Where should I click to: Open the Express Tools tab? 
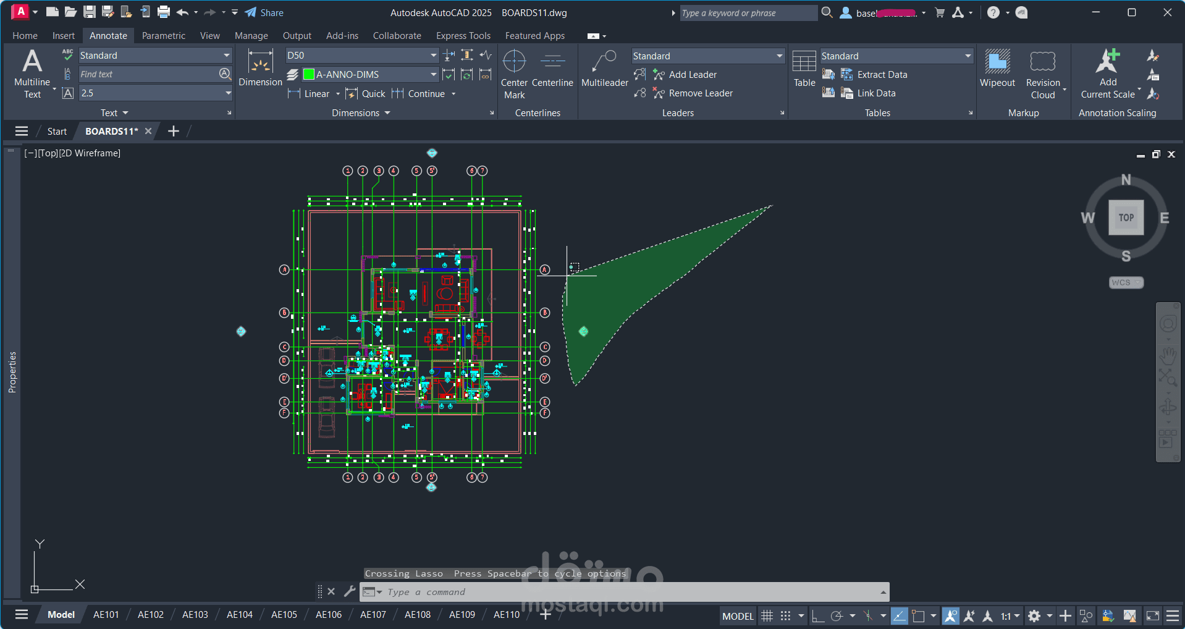coord(463,35)
